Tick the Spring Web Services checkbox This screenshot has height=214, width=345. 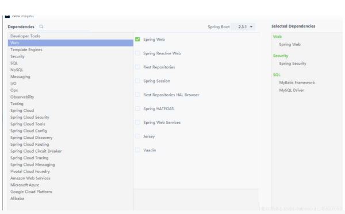[x=137, y=122]
